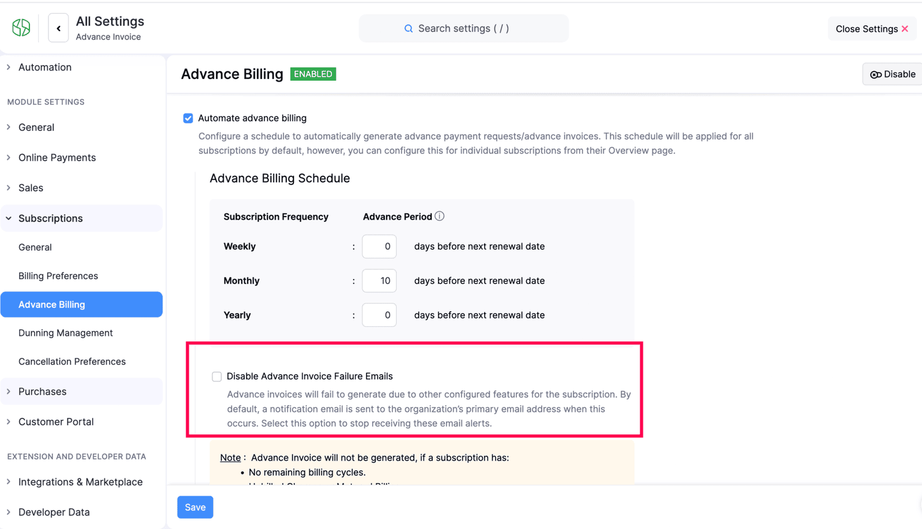Screen dimensions: 922x529
Task: Select Cancellation Preferences in sidebar
Action: coord(72,361)
